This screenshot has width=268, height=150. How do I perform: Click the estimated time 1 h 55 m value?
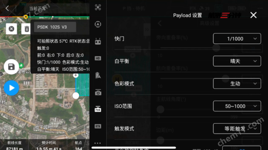(x=49, y=148)
